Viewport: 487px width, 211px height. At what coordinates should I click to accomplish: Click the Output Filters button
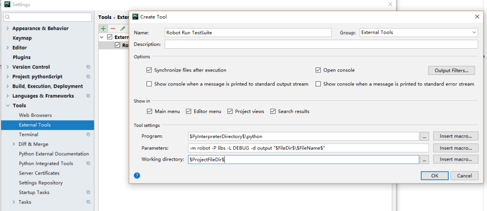click(x=451, y=70)
